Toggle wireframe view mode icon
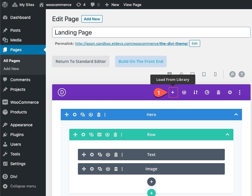 (x=169, y=74)
